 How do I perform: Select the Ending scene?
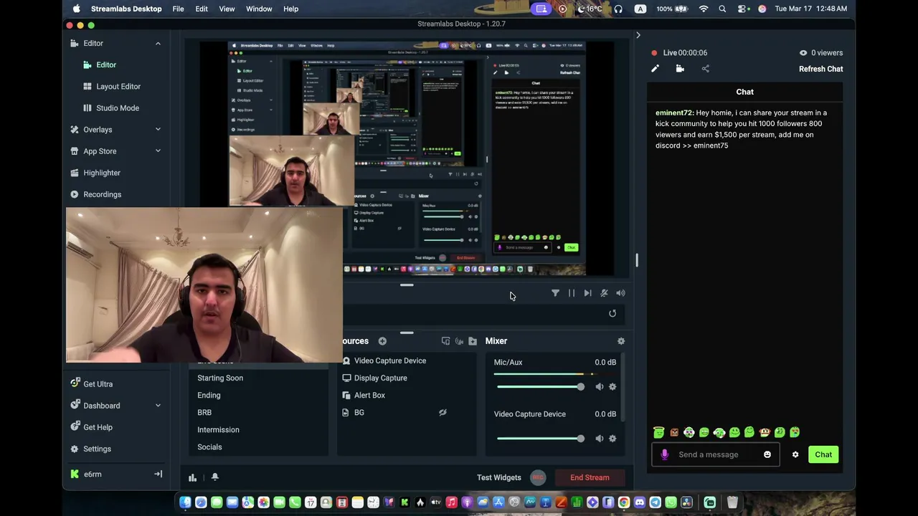(209, 395)
